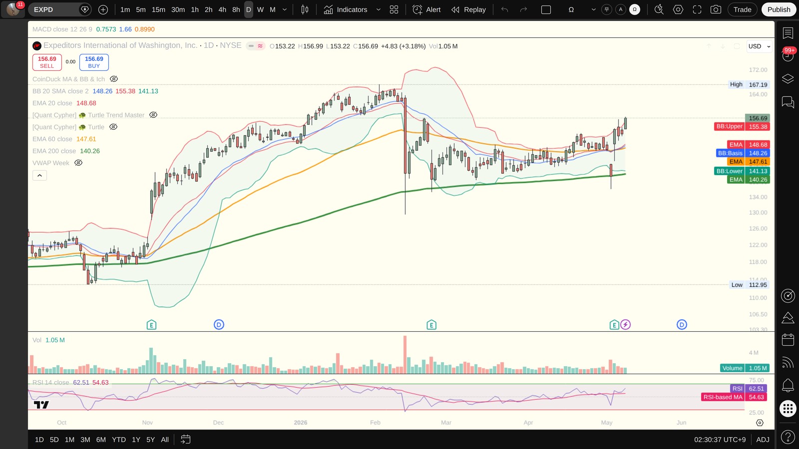Open the USD currency dropdown
The height and width of the screenshot is (449, 799).
[x=759, y=46]
